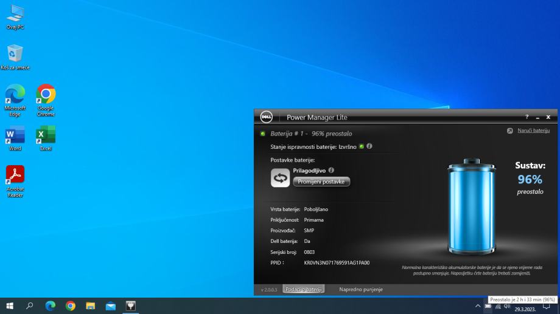Switch to Napredno punjenje tab
Image resolution: width=560 pixels, height=314 pixels.
tap(361, 290)
